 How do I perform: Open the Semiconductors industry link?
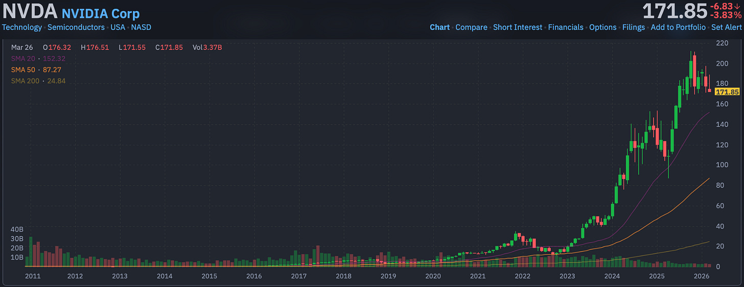pyautogui.click(x=76, y=27)
